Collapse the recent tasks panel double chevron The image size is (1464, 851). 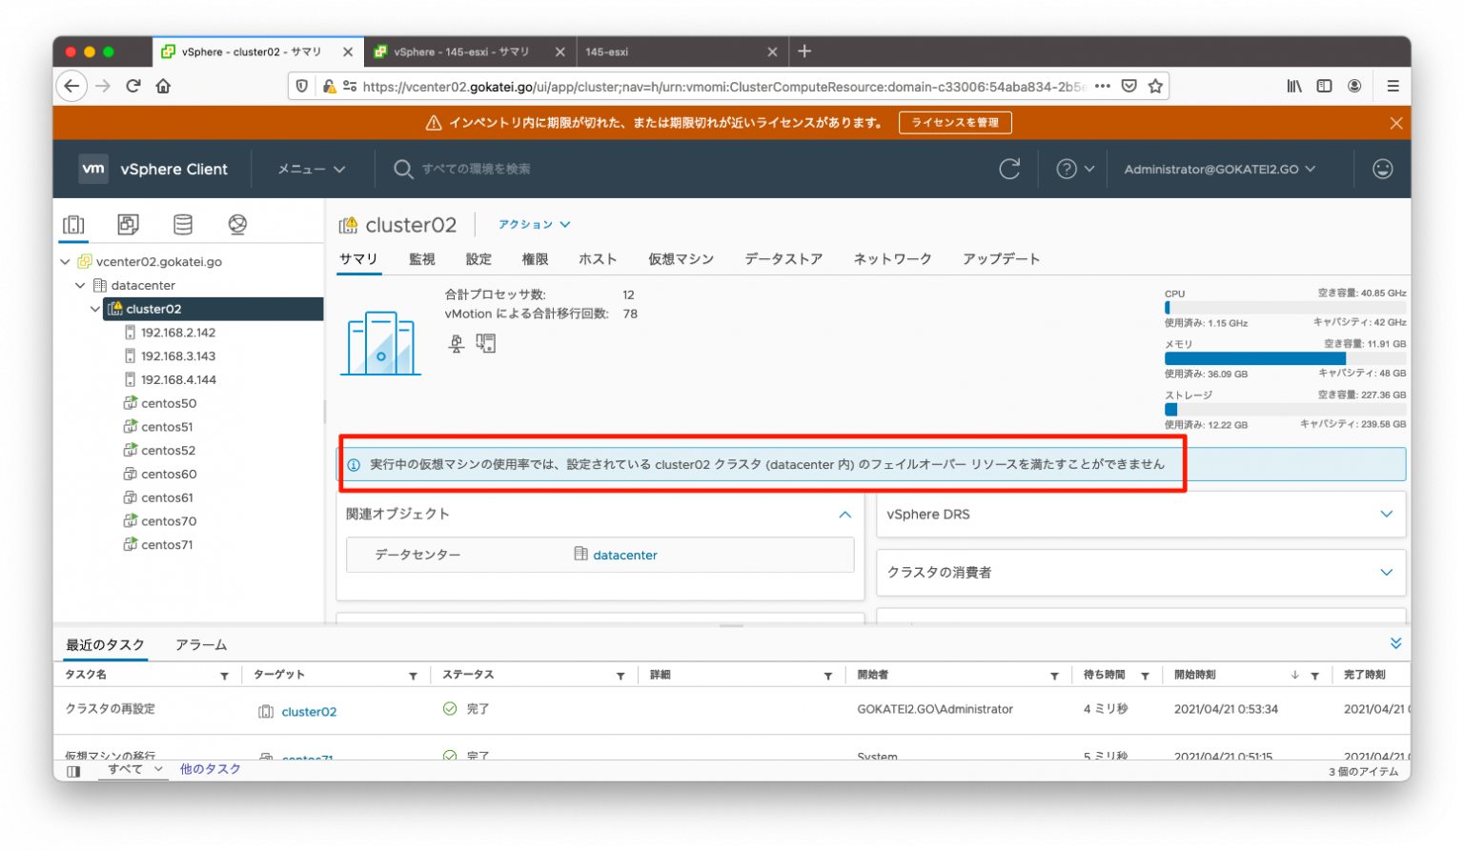click(x=1395, y=643)
